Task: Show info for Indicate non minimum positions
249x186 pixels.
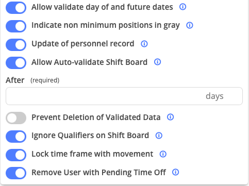Action: pyautogui.click(x=190, y=25)
